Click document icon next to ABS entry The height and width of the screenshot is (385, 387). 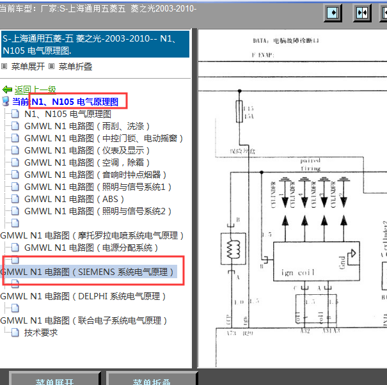(15, 199)
